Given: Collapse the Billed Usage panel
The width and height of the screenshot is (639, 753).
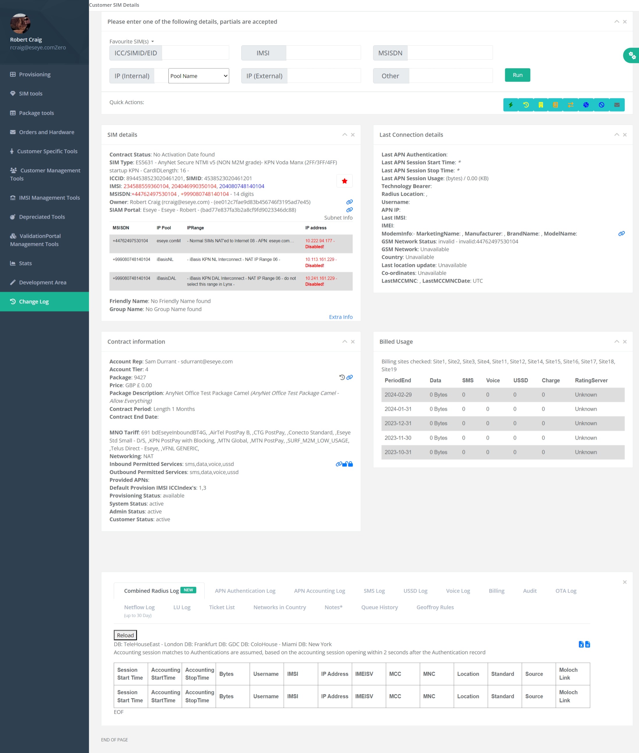Looking at the screenshot, I should pyautogui.click(x=616, y=341).
